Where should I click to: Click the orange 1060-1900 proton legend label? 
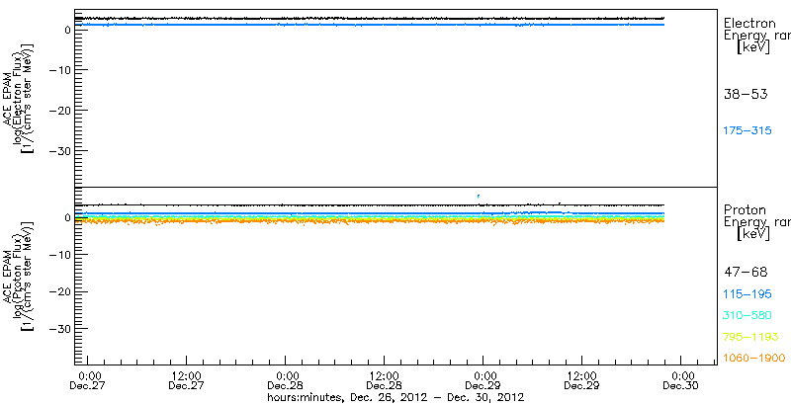754,359
